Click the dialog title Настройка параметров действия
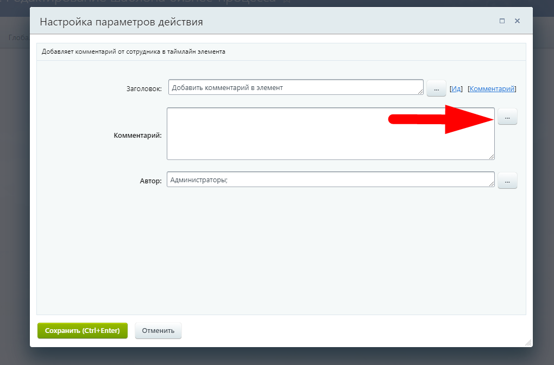Image resolution: width=554 pixels, height=365 pixels. 122,22
